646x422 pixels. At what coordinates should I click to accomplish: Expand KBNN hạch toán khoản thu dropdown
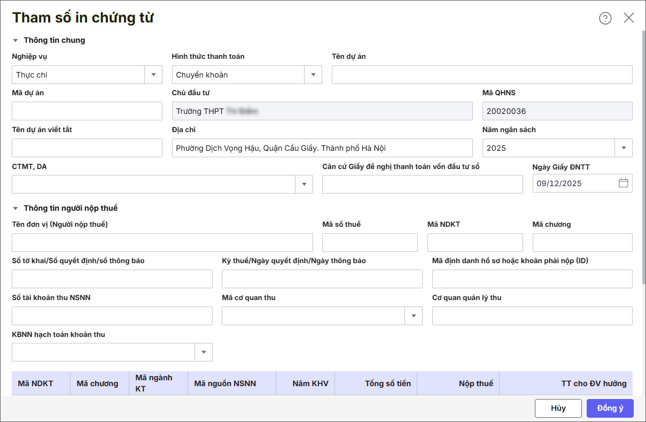click(x=204, y=352)
